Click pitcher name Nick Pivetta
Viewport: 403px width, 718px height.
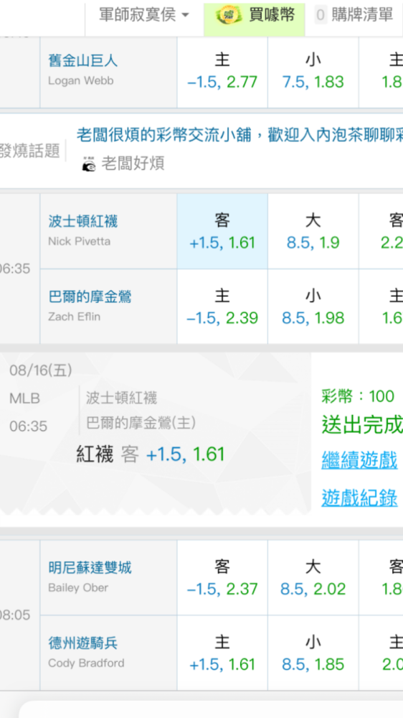[79, 241]
